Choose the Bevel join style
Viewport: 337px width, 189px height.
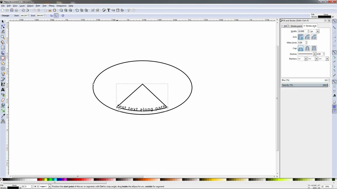[314, 37]
